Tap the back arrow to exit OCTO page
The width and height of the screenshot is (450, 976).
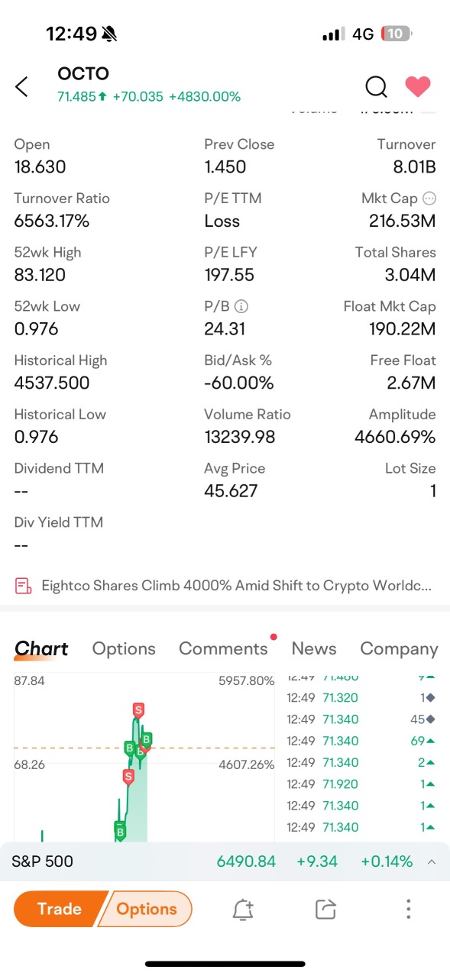[21, 86]
